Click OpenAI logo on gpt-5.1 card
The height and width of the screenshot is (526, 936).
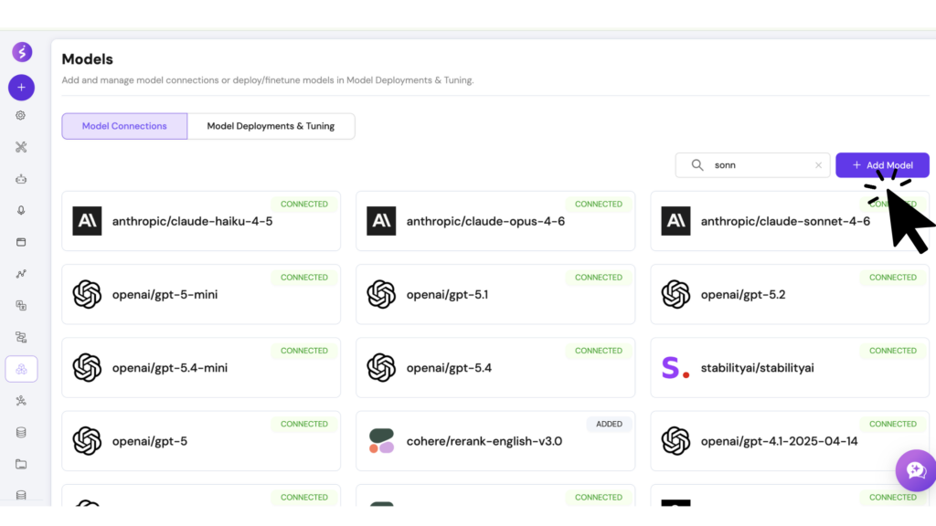click(x=381, y=295)
